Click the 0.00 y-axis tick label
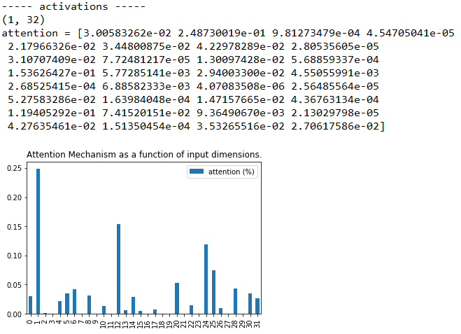461x334 pixels. (x=15, y=314)
